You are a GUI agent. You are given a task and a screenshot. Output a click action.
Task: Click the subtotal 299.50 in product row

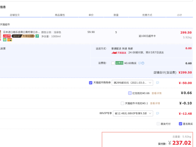(x=186, y=33)
